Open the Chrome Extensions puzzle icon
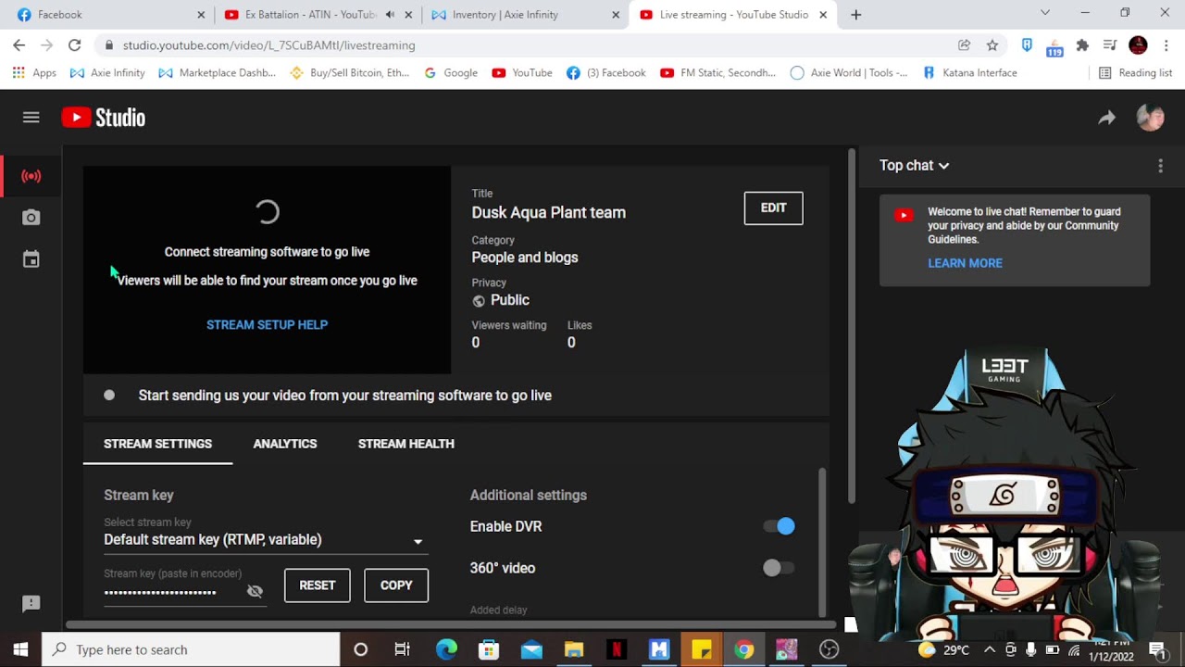The width and height of the screenshot is (1185, 667). pos(1082,44)
